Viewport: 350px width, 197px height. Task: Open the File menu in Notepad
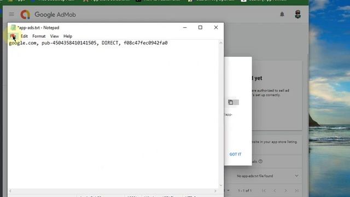coord(13,36)
